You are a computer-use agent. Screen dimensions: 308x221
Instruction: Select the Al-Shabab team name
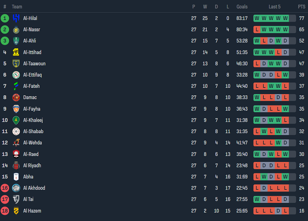33,132
